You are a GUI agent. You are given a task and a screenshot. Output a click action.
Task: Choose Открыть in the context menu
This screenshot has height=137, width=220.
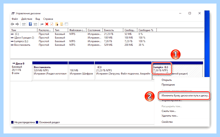pos(166,80)
